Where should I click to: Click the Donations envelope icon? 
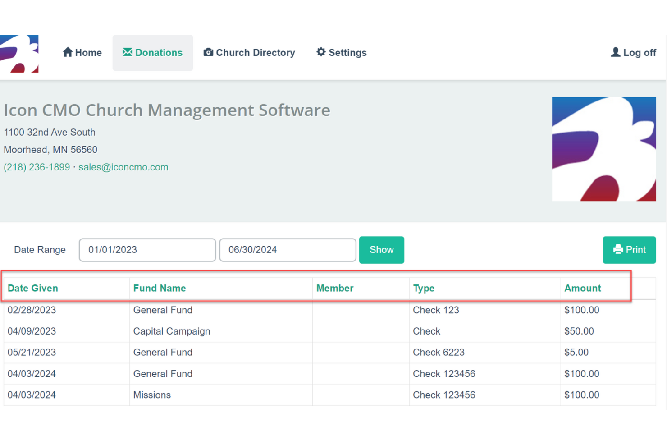pos(128,52)
